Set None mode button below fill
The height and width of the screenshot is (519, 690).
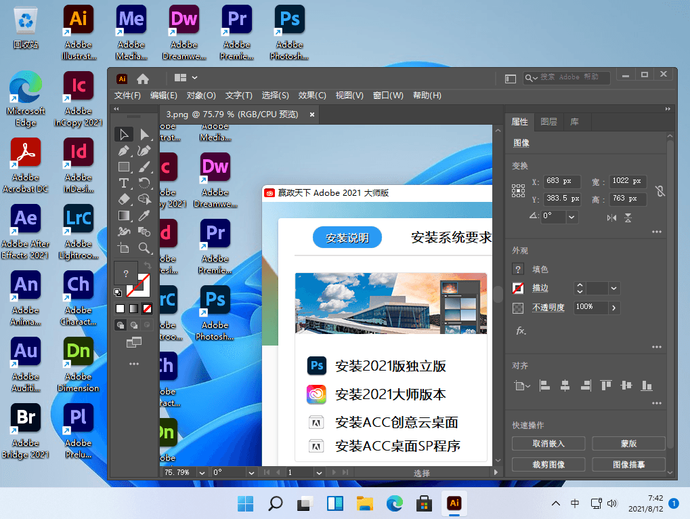(x=148, y=308)
